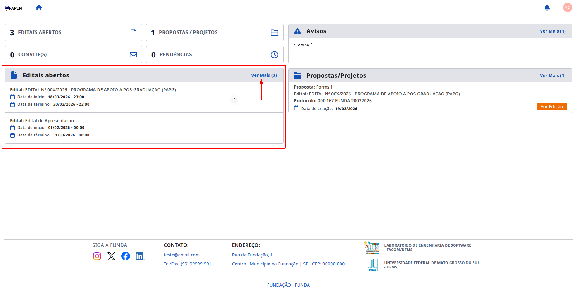
Task: Click the FAPEPI logo
Action: point(14,8)
